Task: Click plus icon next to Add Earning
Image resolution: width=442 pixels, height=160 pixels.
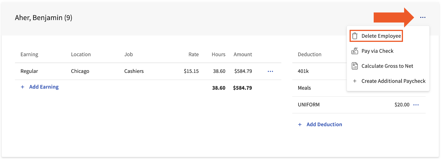Action: pos(22,87)
